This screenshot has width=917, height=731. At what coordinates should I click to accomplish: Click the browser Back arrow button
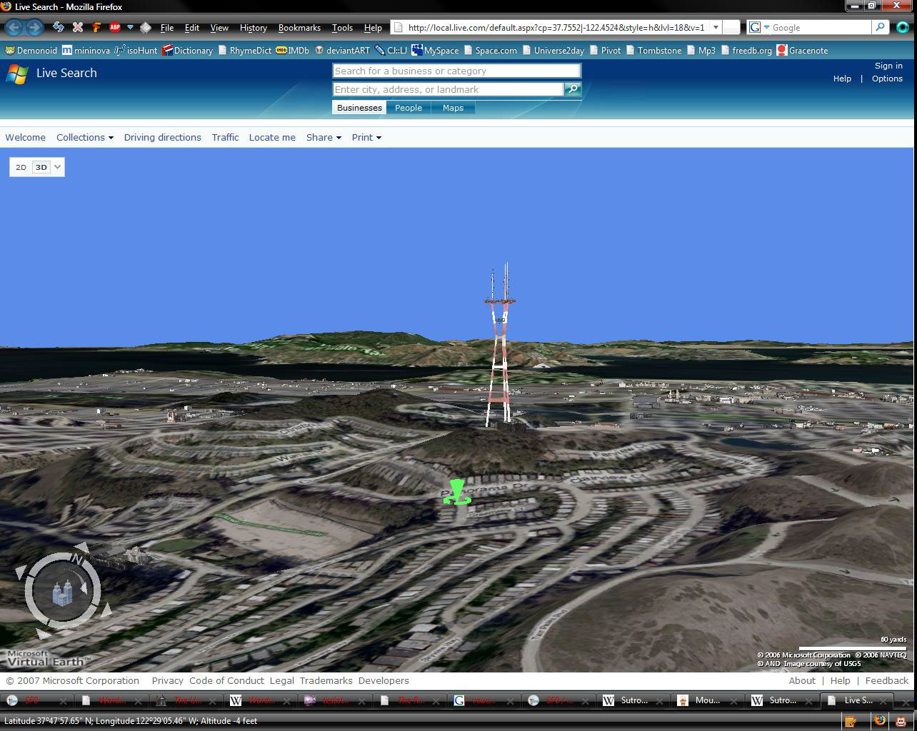point(14,28)
